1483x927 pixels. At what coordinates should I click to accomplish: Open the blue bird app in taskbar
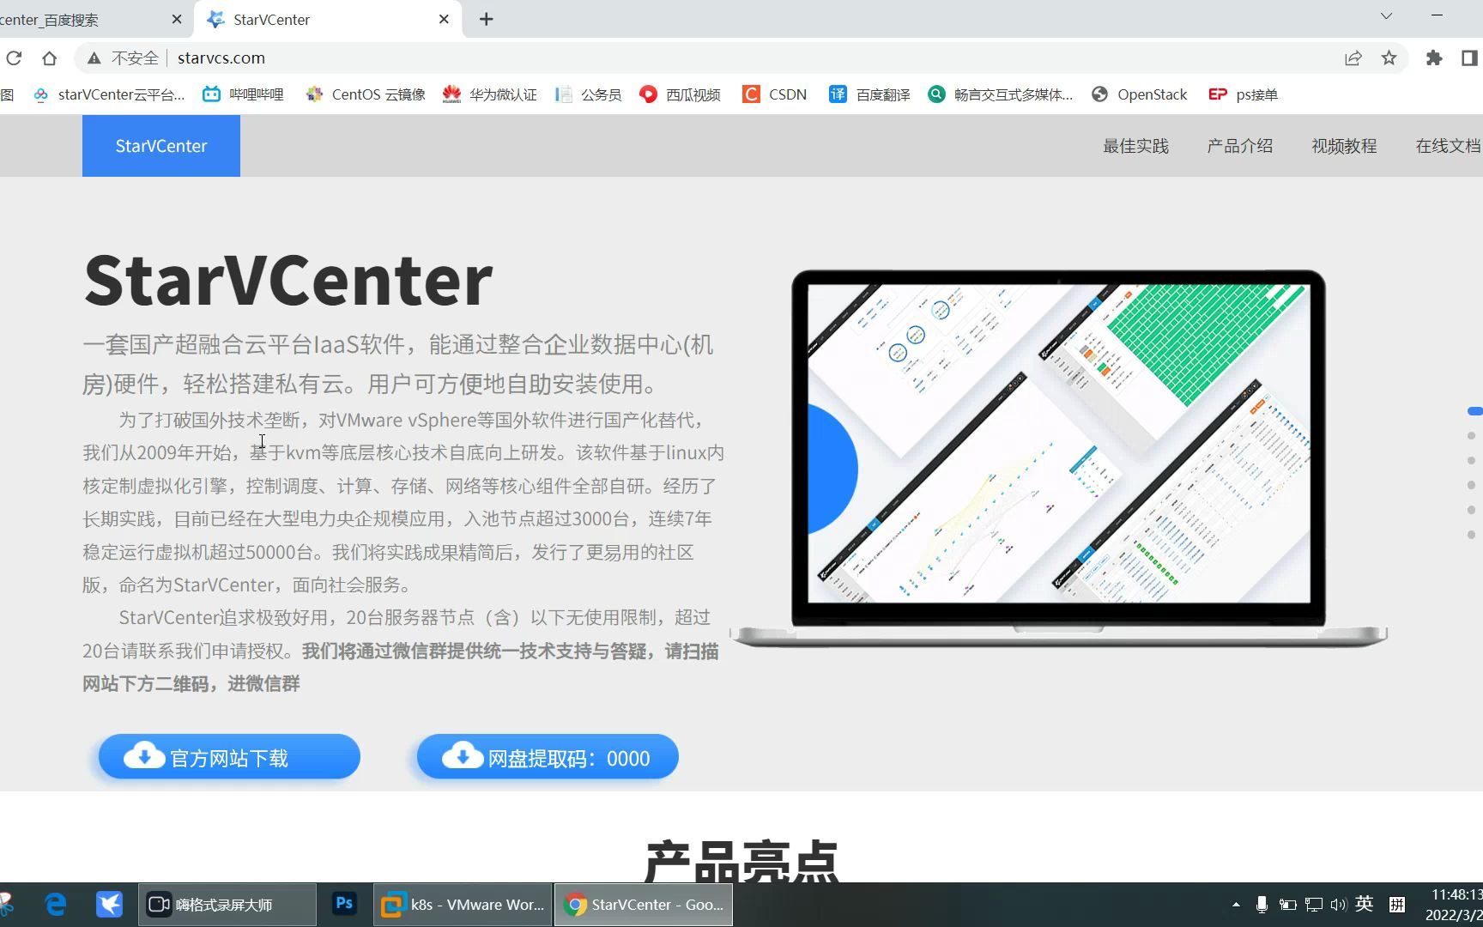(x=109, y=904)
